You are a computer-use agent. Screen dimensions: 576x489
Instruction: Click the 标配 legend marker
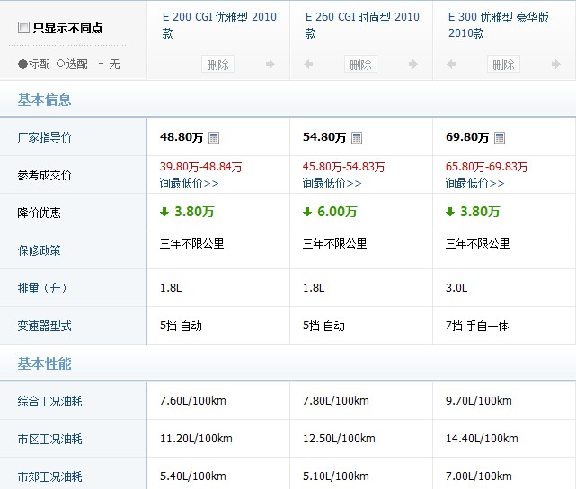click(x=22, y=65)
